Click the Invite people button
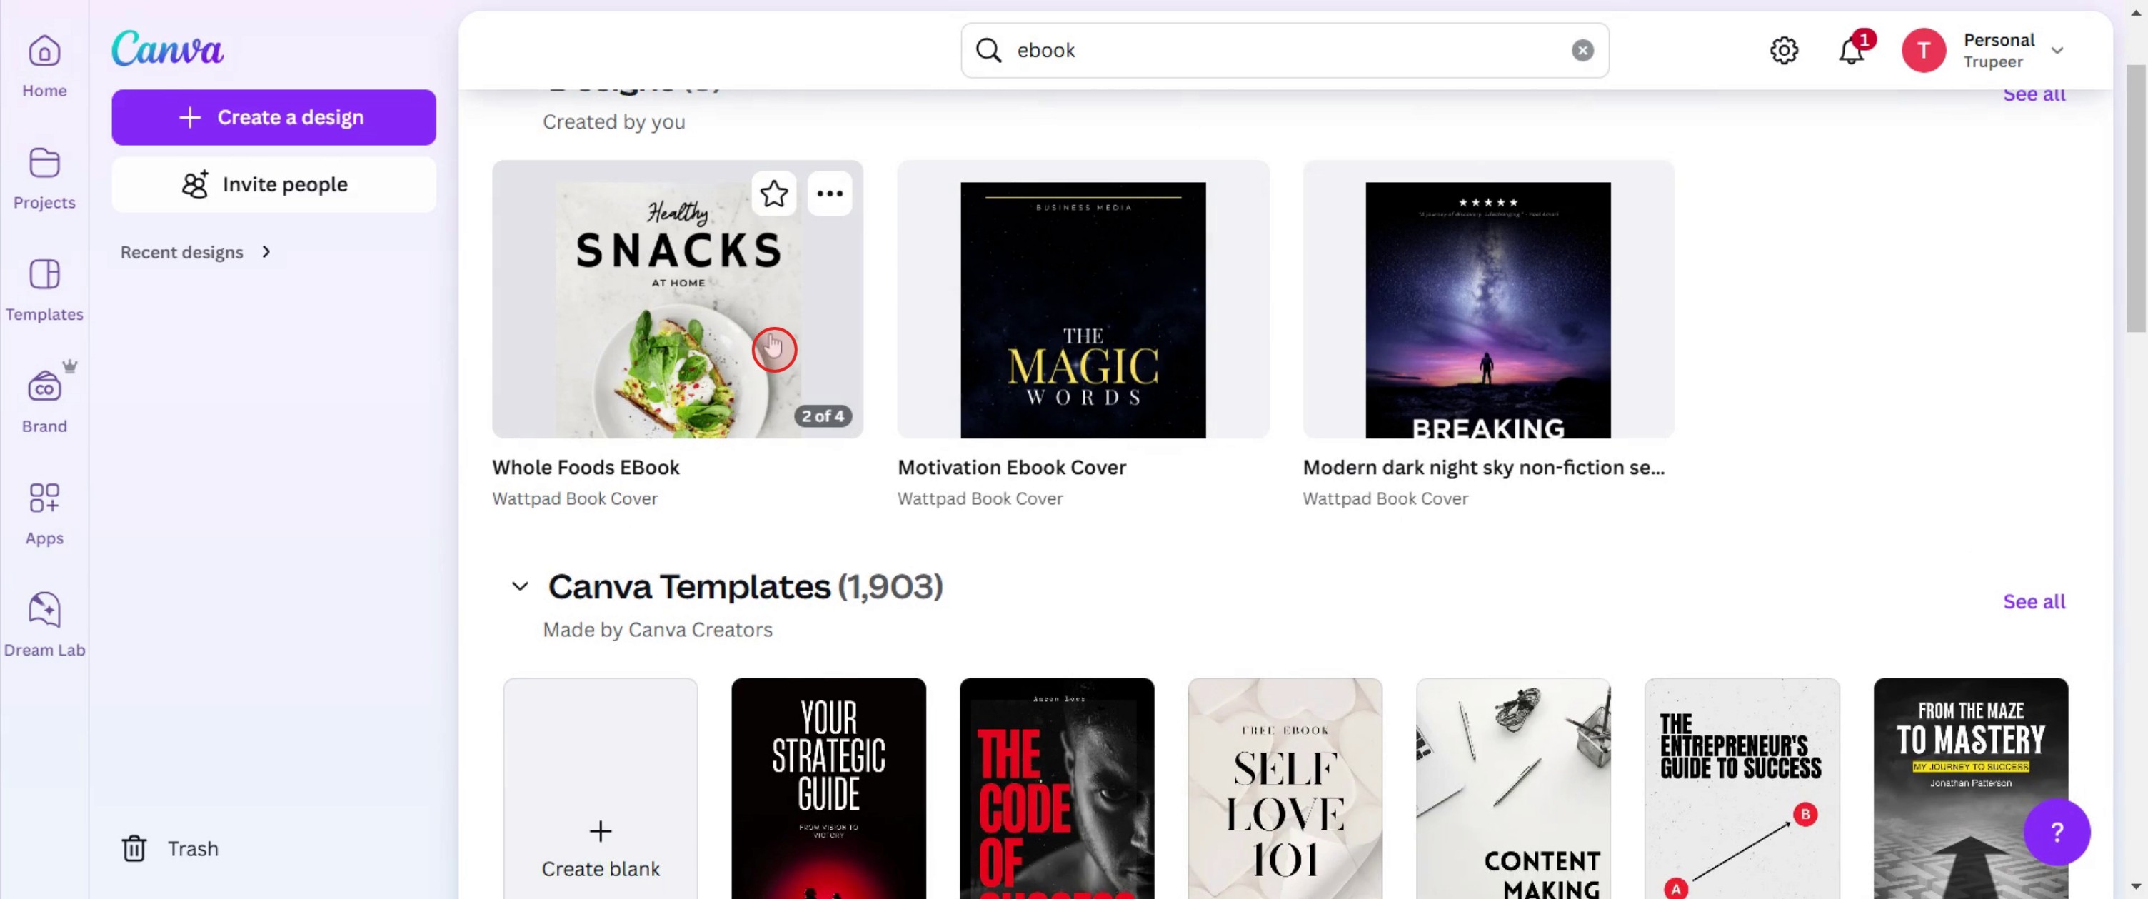Screen dimensions: 2148x899 coord(273,184)
